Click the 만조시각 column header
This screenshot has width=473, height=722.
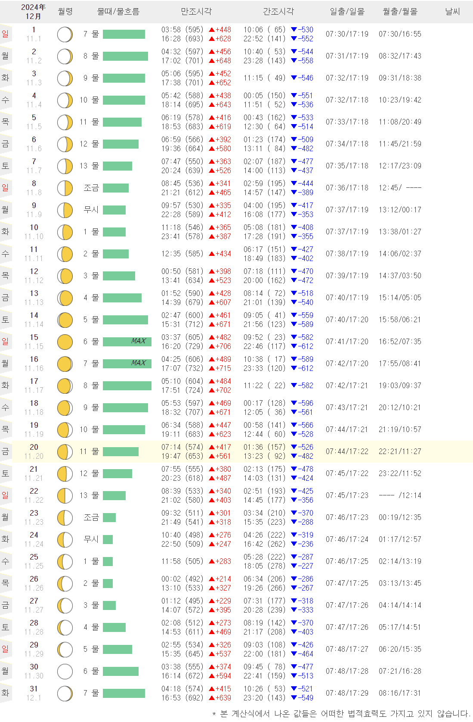point(196,12)
